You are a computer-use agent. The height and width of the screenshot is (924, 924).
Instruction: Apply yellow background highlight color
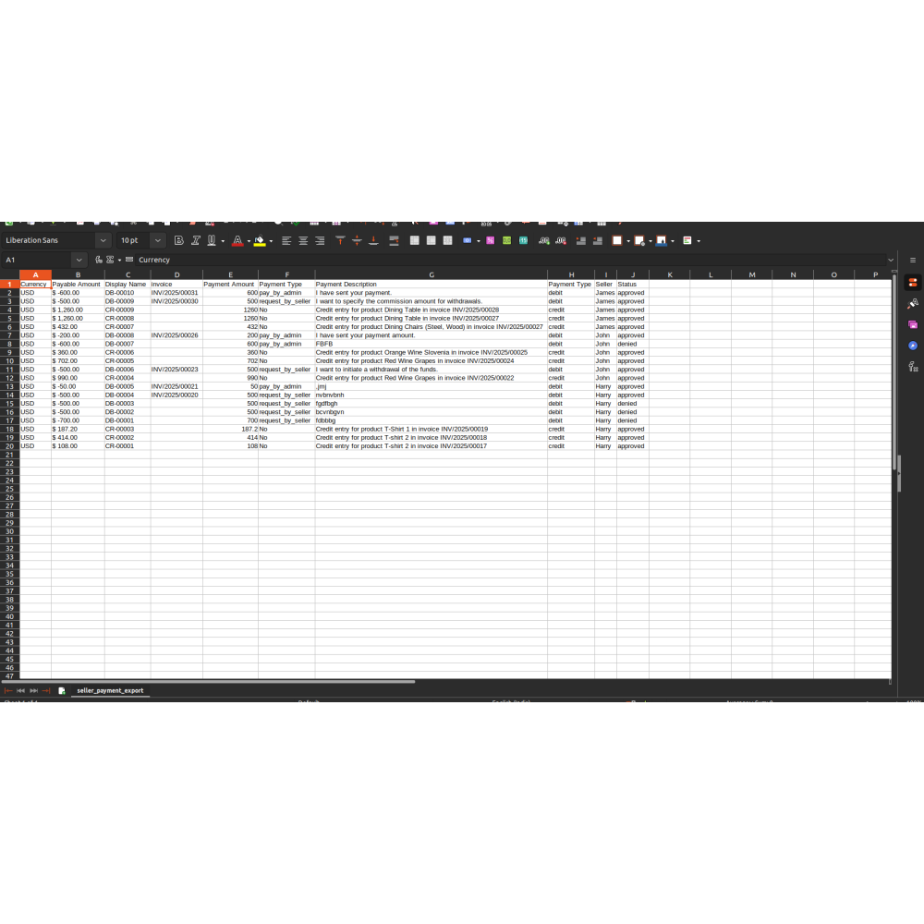pyautogui.click(x=259, y=240)
